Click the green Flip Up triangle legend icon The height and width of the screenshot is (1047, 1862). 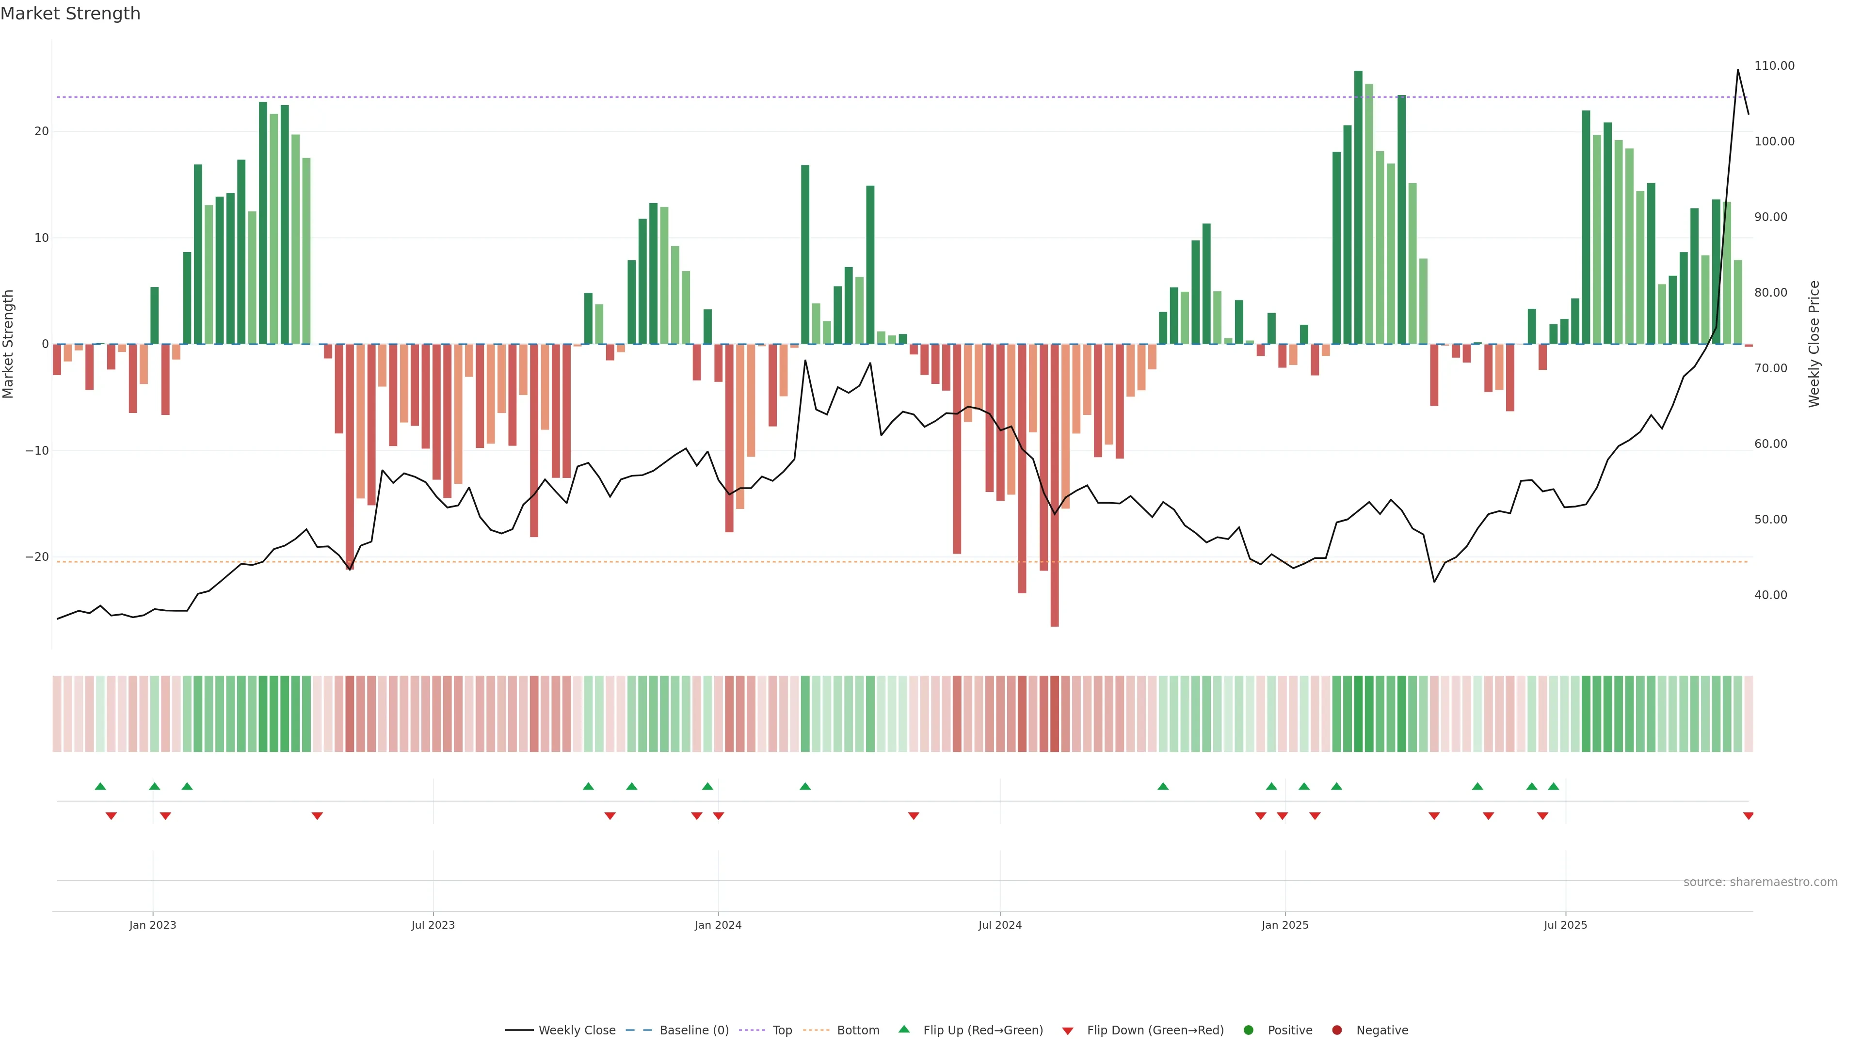pyautogui.click(x=903, y=1029)
